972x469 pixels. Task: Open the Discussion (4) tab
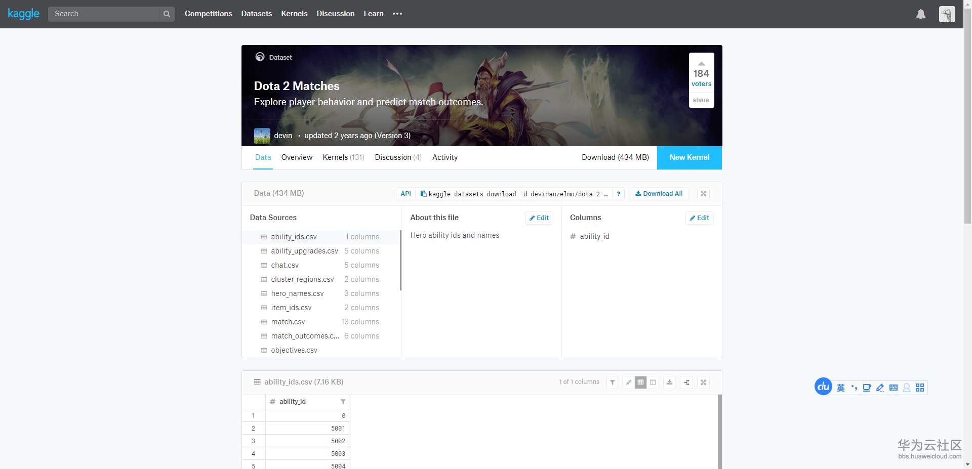click(398, 157)
